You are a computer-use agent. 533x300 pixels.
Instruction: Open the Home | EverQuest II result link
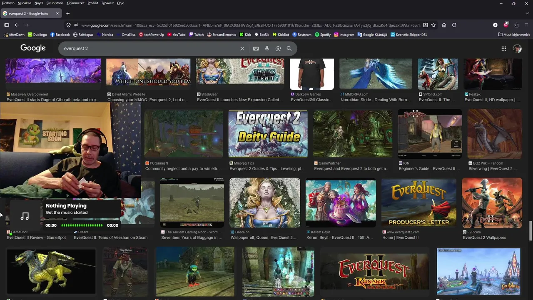pos(401,237)
